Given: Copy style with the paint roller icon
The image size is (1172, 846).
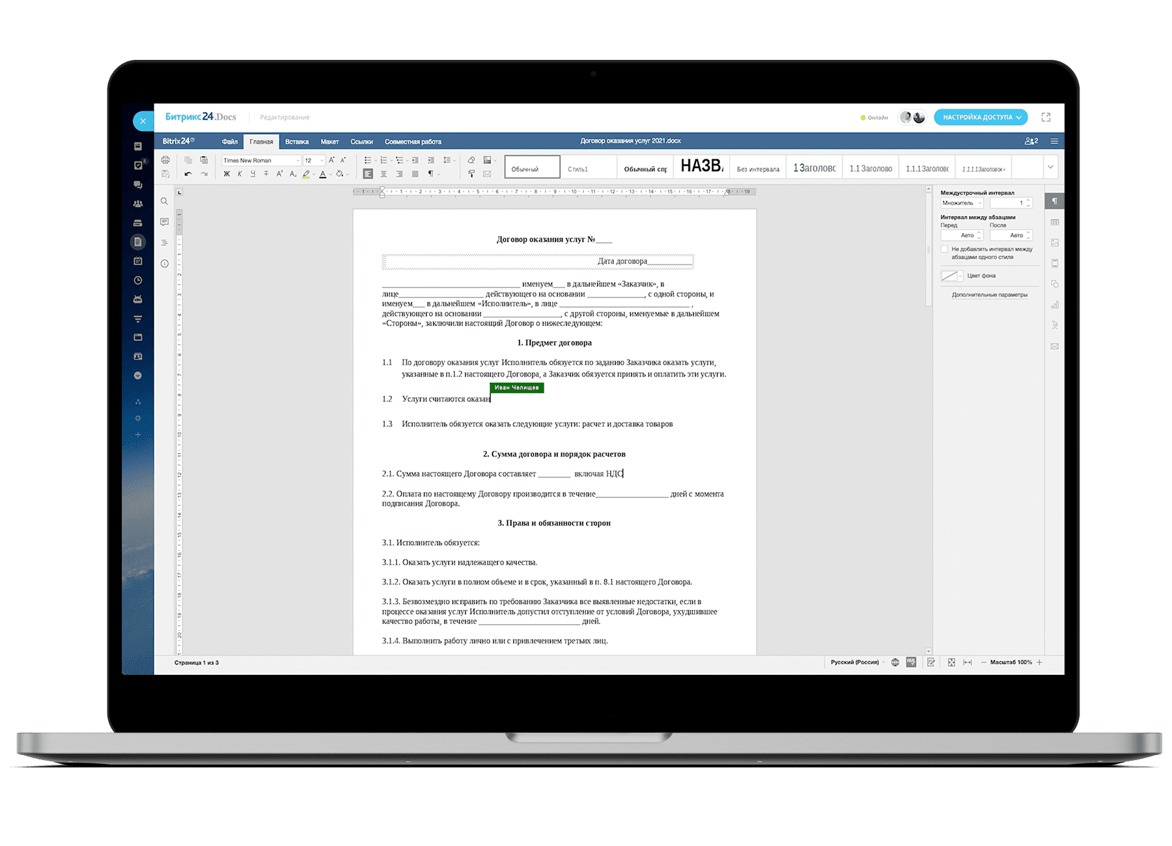Looking at the screenshot, I should click(x=471, y=174).
